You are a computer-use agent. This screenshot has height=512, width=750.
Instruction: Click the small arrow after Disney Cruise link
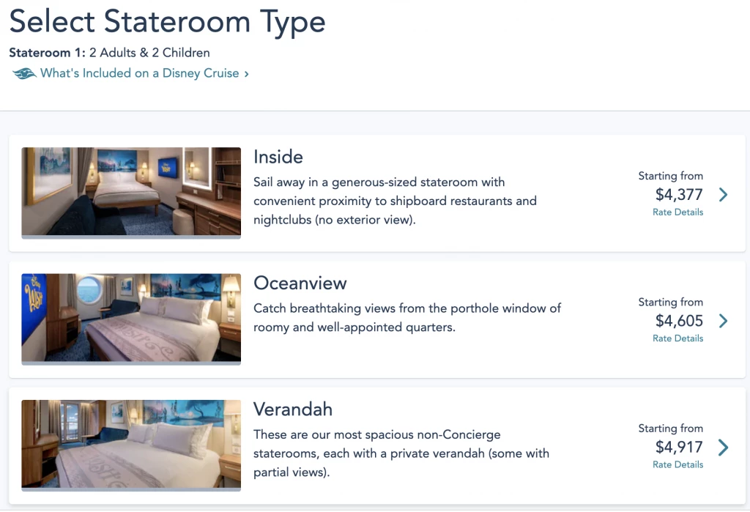pos(246,74)
